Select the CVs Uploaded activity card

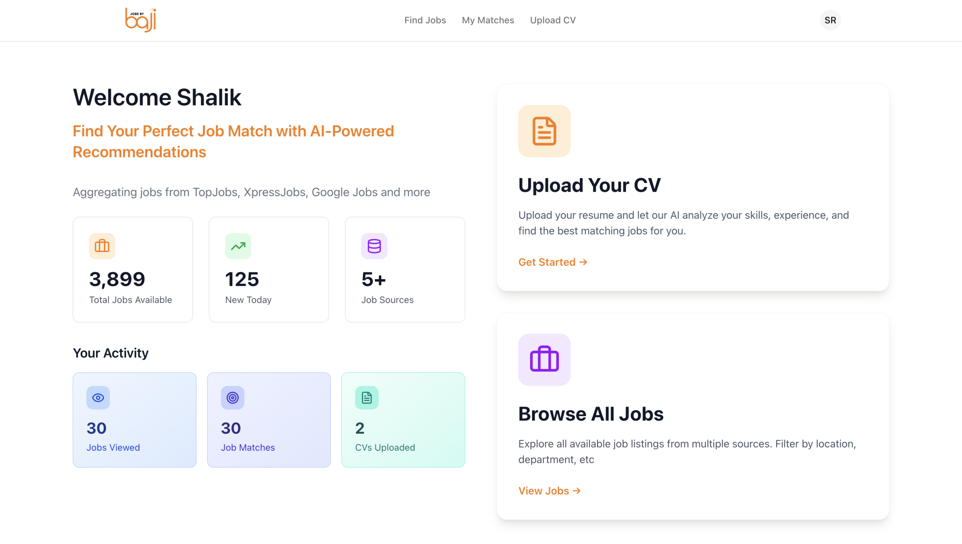(x=403, y=420)
